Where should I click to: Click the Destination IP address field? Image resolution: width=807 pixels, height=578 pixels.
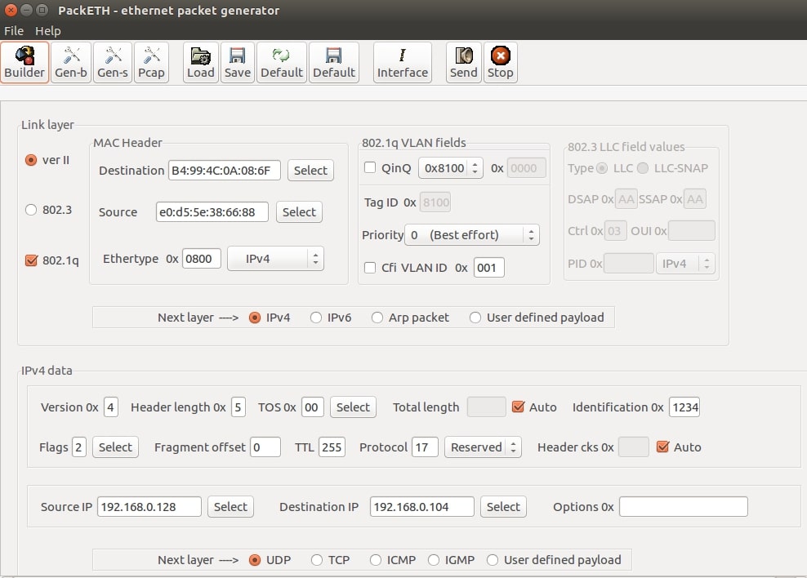coord(422,506)
